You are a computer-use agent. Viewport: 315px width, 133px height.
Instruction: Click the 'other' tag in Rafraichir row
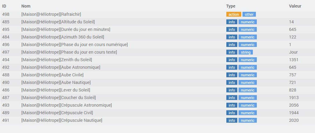coord(249,14)
